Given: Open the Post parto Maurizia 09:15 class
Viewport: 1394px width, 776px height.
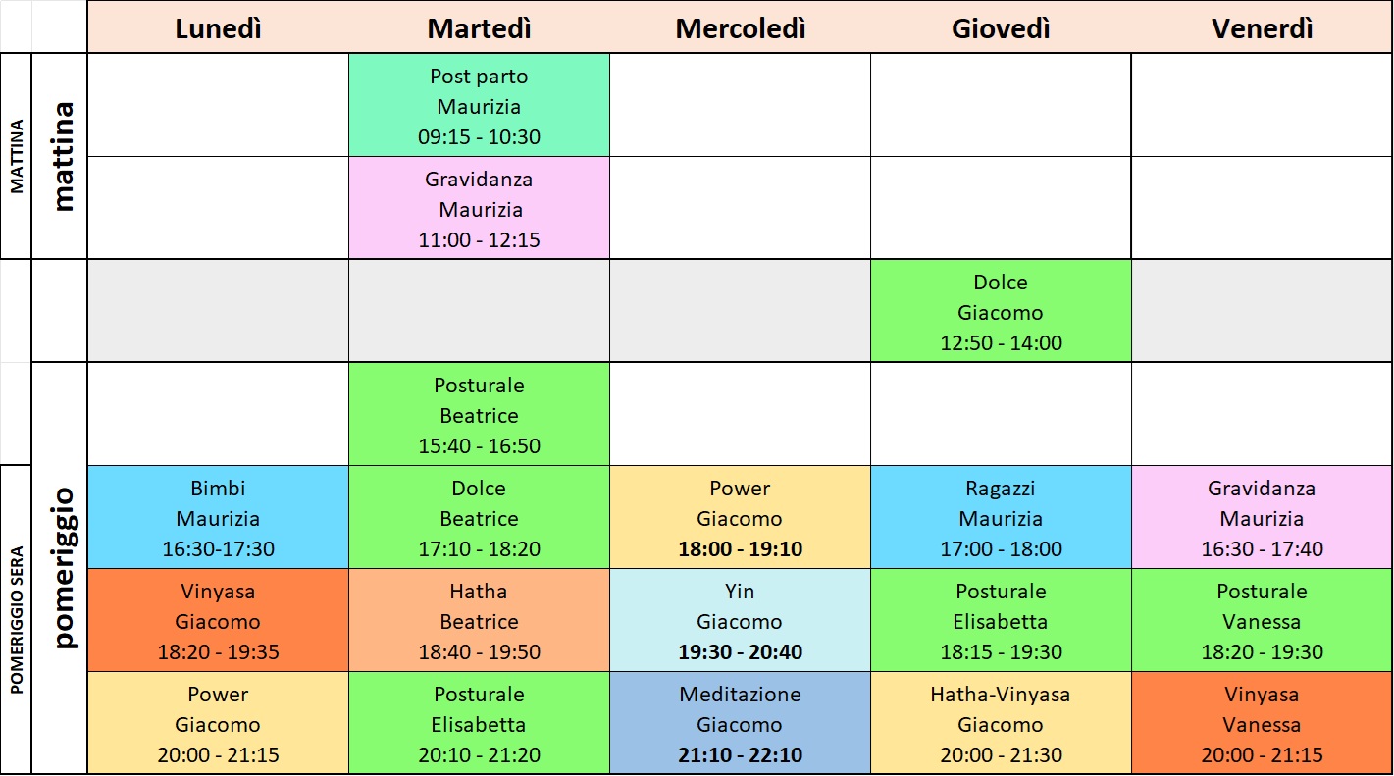Looking at the screenshot, I should pos(479,105).
